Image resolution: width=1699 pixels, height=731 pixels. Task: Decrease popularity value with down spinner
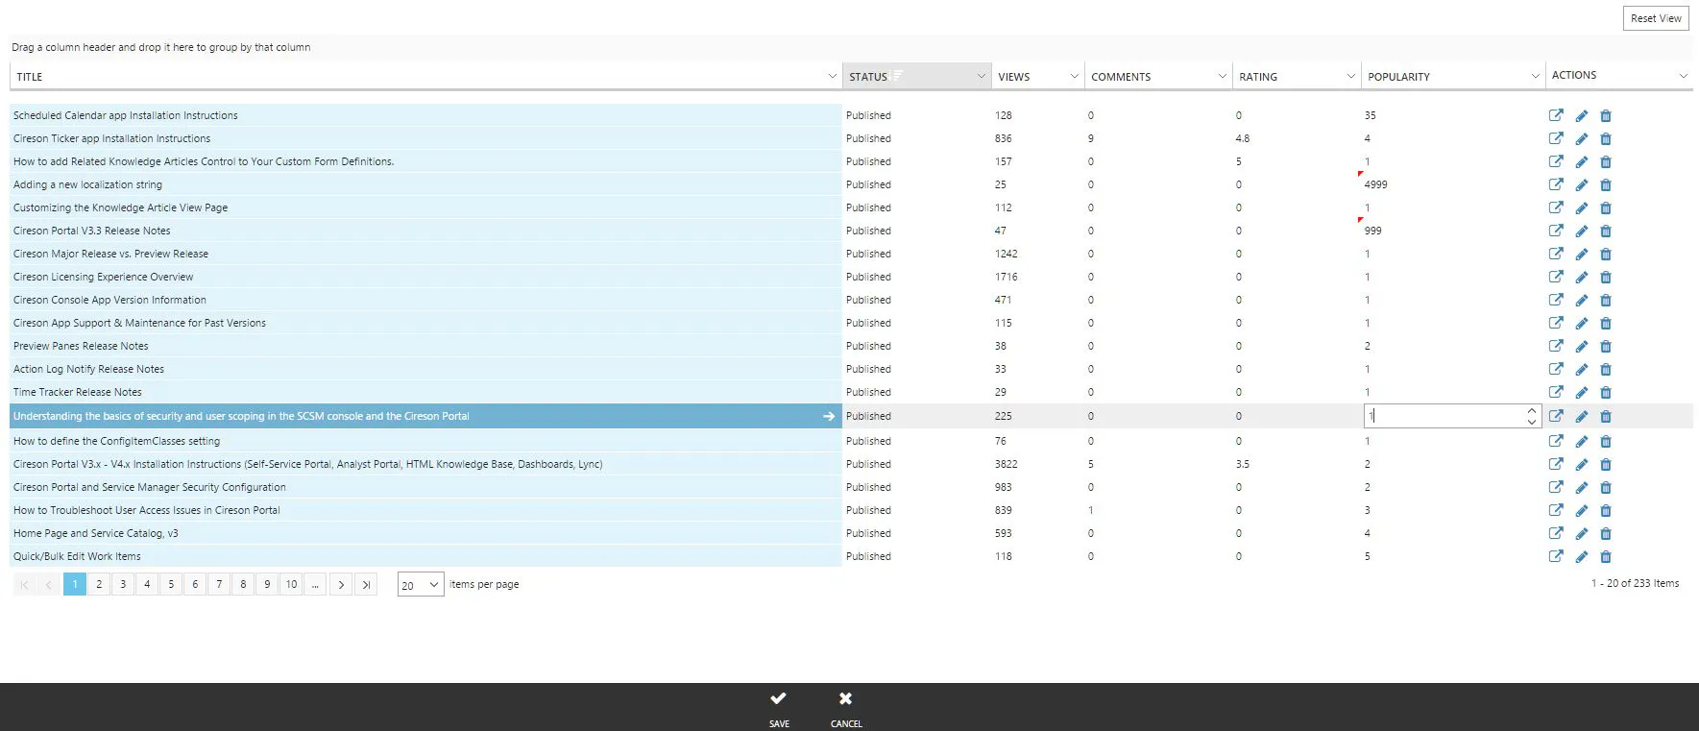coord(1532,422)
